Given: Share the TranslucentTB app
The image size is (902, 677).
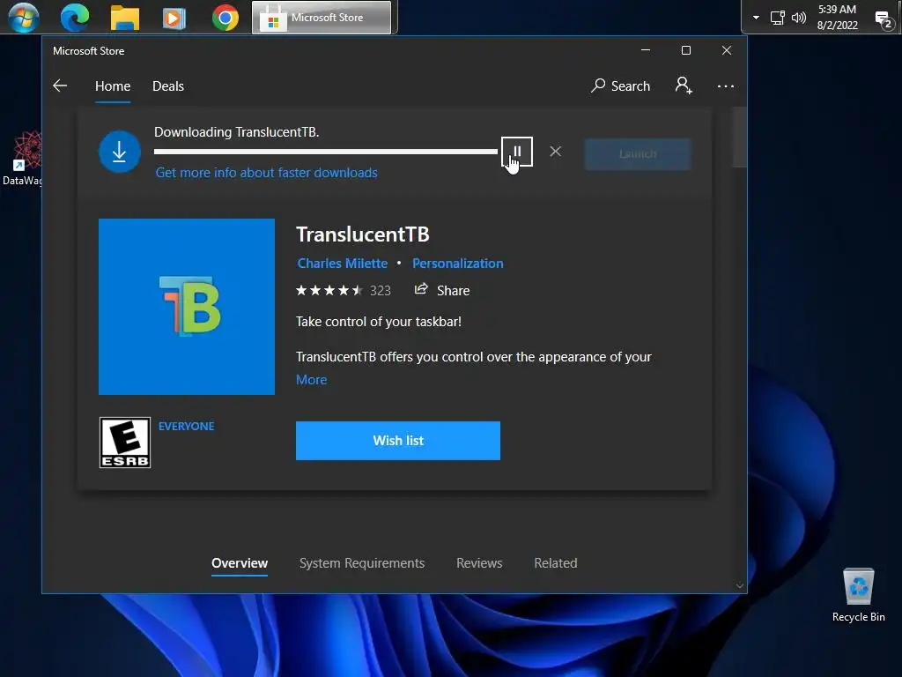Looking at the screenshot, I should click(442, 290).
